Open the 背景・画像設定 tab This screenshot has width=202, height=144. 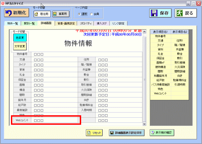tap(66, 23)
